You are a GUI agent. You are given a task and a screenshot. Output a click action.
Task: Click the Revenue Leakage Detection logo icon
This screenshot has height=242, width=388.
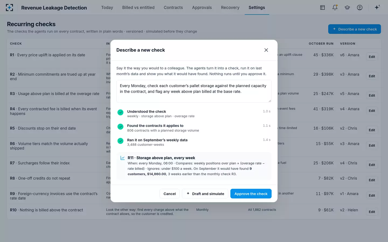click(9, 8)
